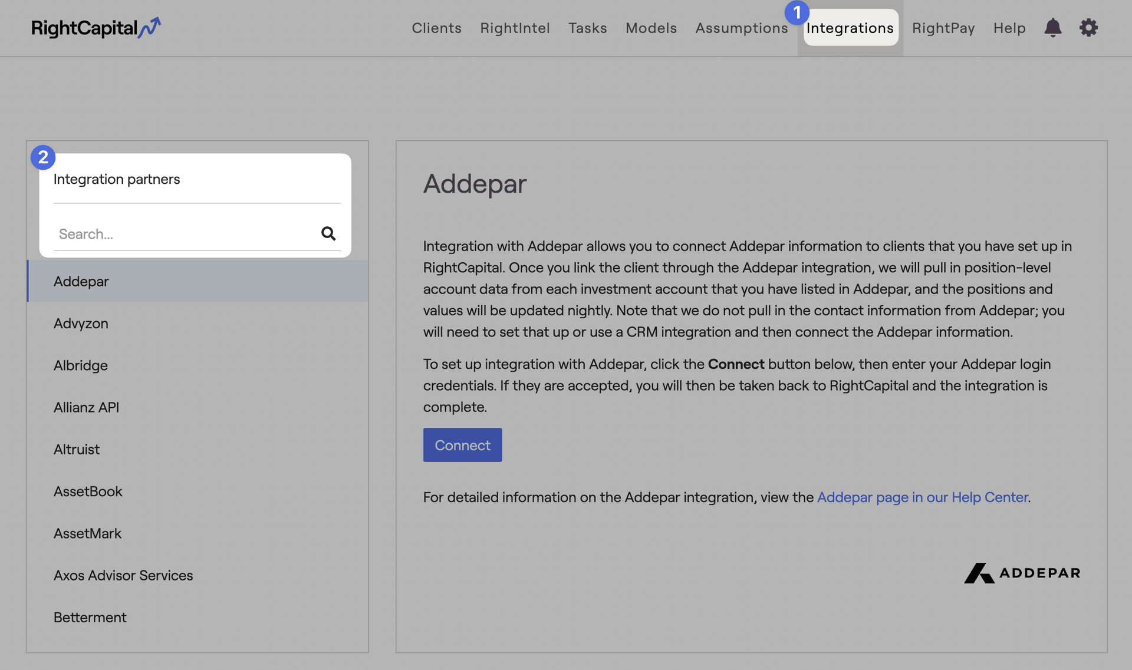Select the Integrations tab
Screen dimensions: 1132x670
850,28
